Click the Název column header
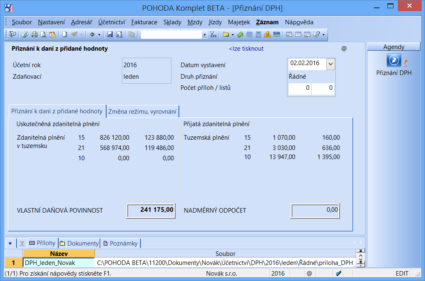 tap(59, 254)
